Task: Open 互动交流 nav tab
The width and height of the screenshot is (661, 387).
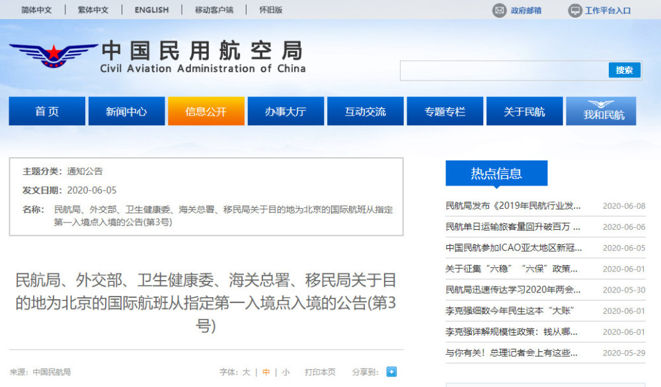Action: click(x=366, y=111)
